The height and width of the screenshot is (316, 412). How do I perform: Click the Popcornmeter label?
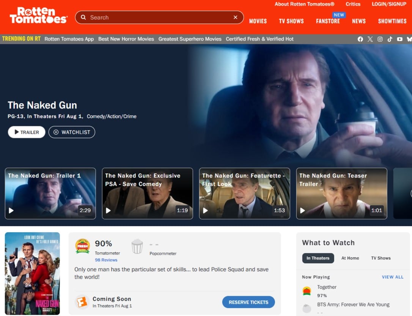163,253
